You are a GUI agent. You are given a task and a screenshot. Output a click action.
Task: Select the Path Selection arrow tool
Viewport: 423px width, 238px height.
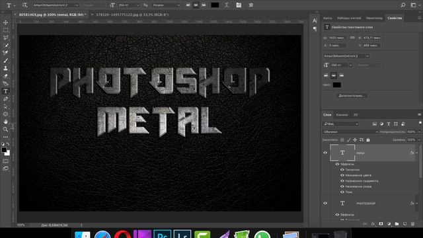click(6, 106)
